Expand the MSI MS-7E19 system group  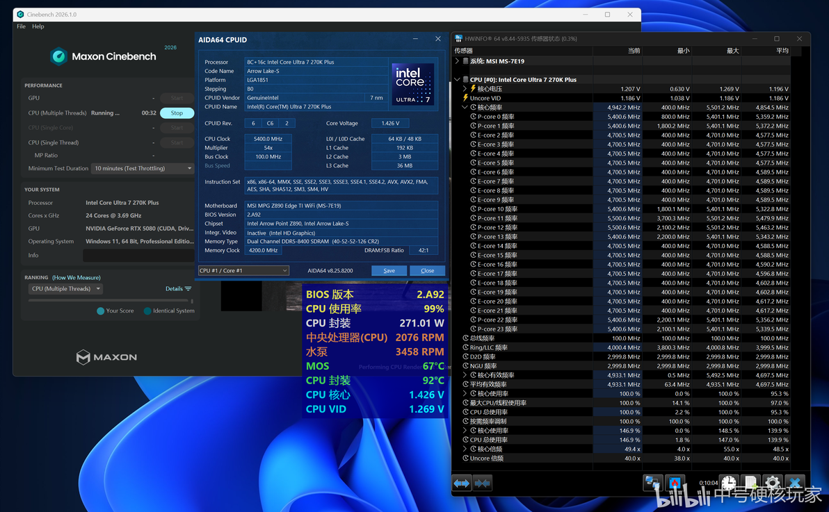coord(458,61)
